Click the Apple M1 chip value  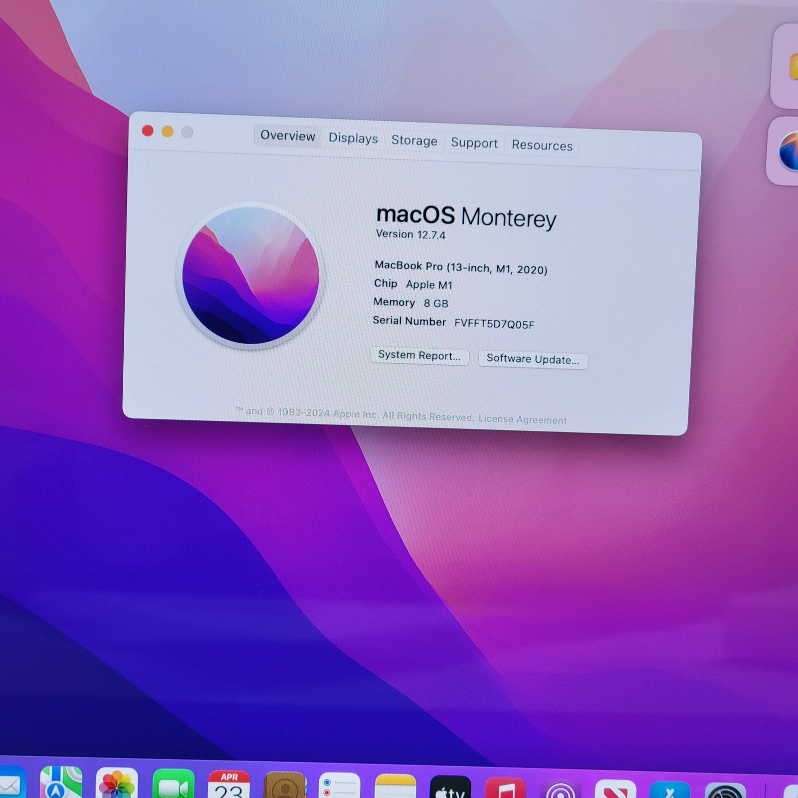pos(429,285)
